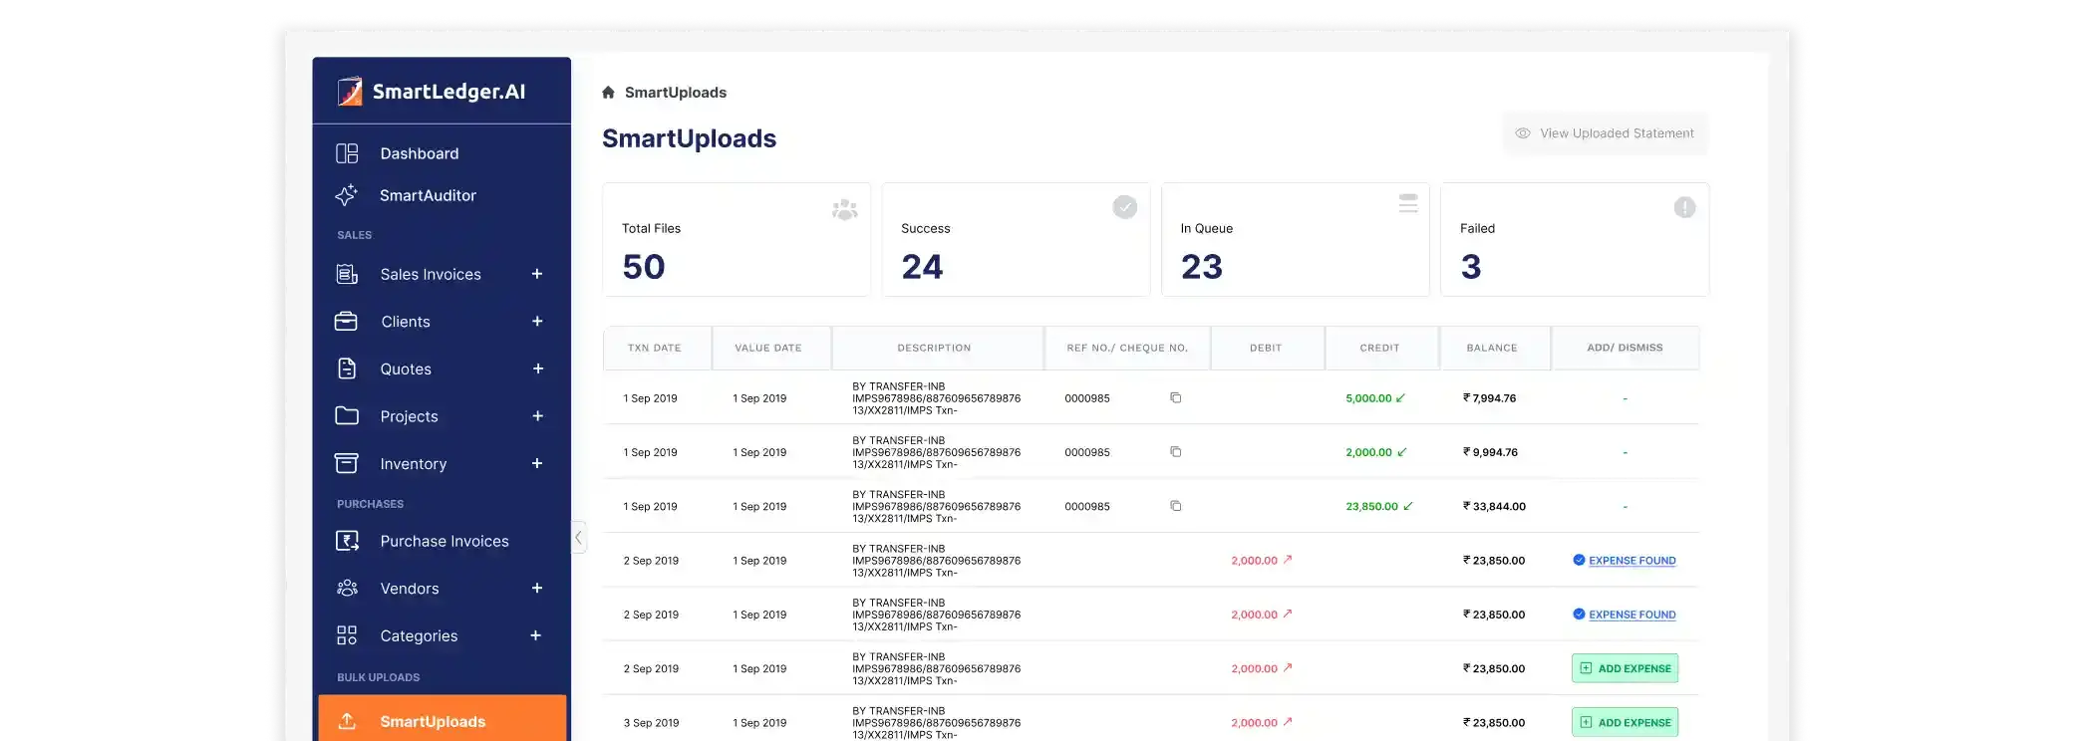This screenshot has width=2075, height=741.
Task: Open the Failed 3 card
Action: pos(1575,239)
